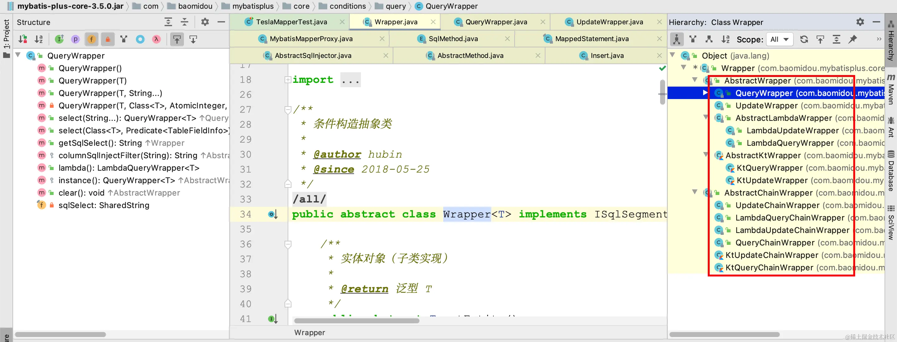Enable Autoscroll from Source in Structure panel
Viewport: 897px width, 342px height.
(x=193, y=39)
